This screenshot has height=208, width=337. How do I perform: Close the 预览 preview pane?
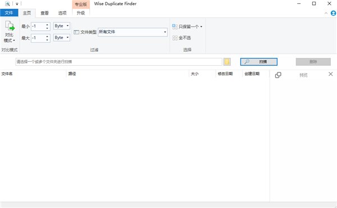(331, 74)
